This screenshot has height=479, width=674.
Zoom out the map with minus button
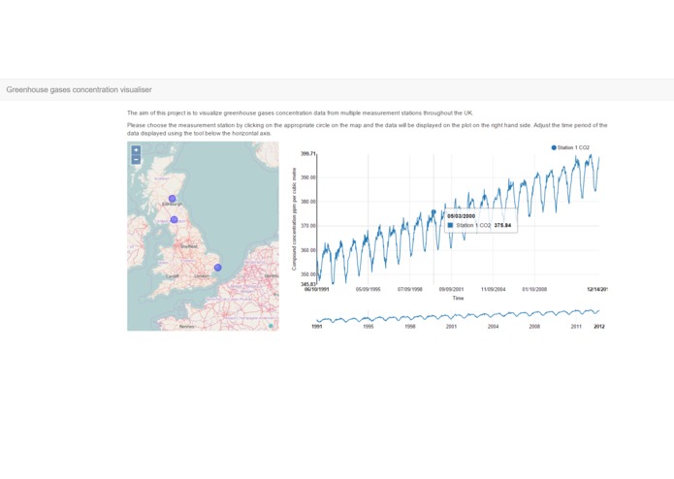[136, 160]
